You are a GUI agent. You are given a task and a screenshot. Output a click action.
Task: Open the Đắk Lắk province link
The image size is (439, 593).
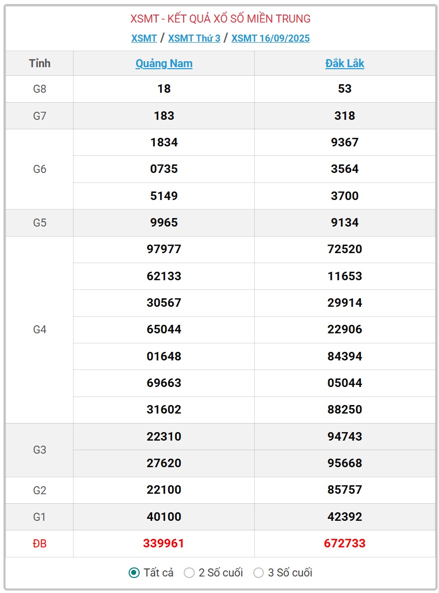point(344,63)
